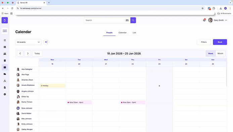The image size is (233, 132).
Task: Select employee Alex Page
Action: 25,75
